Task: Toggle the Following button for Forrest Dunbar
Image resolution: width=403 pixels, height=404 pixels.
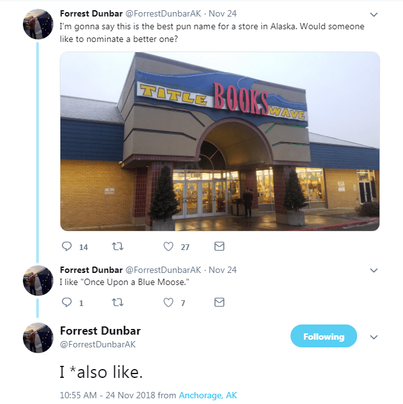Action: click(324, 336)
